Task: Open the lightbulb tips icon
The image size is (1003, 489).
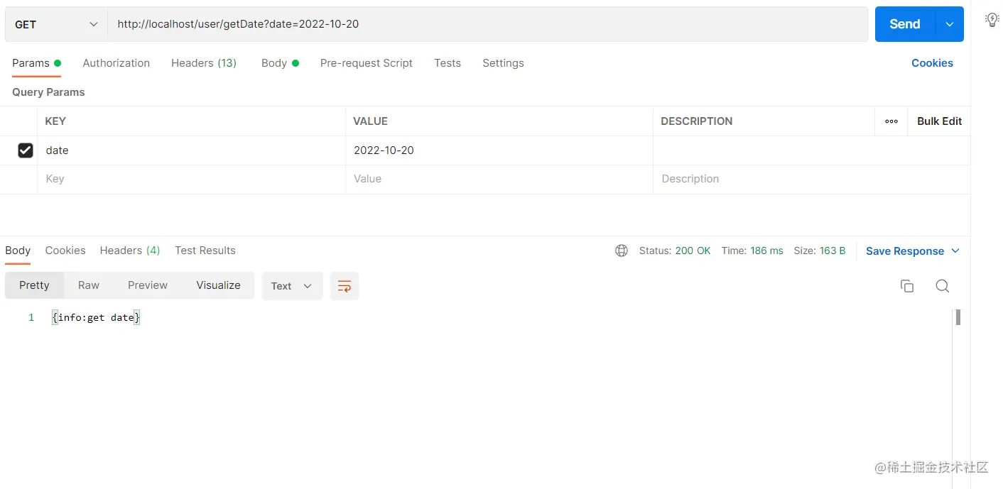Action: (x=992, y=20)
